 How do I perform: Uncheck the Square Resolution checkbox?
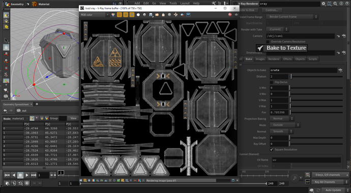click(x=272, y=150)
